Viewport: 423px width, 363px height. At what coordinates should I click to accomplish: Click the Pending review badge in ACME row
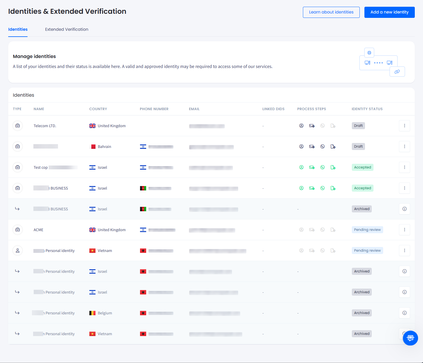(367, 230)
